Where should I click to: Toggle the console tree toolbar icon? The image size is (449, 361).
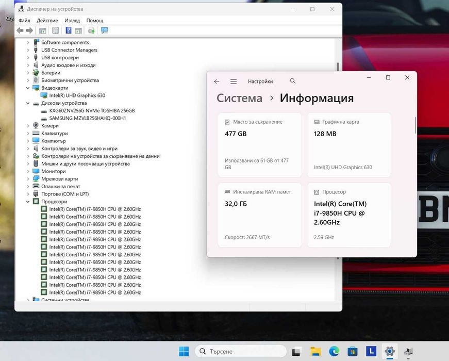[x=43, y=30]
